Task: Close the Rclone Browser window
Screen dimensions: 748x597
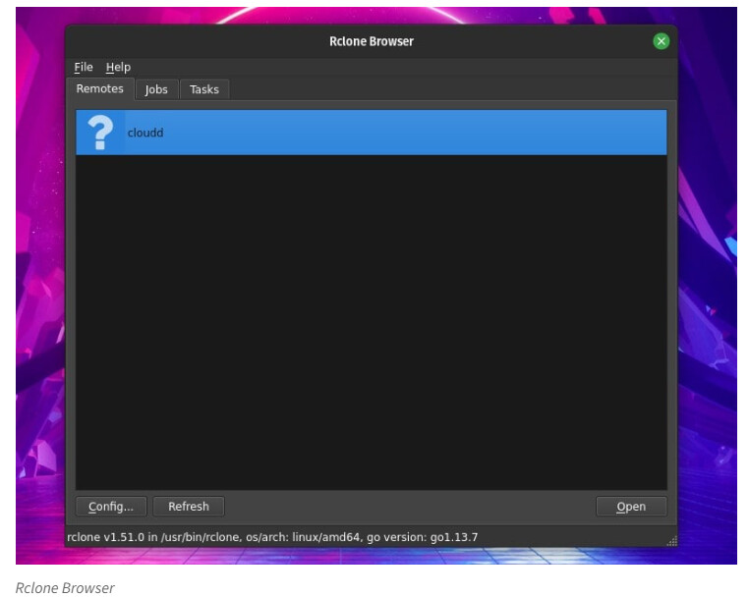Action: point(662,41)
